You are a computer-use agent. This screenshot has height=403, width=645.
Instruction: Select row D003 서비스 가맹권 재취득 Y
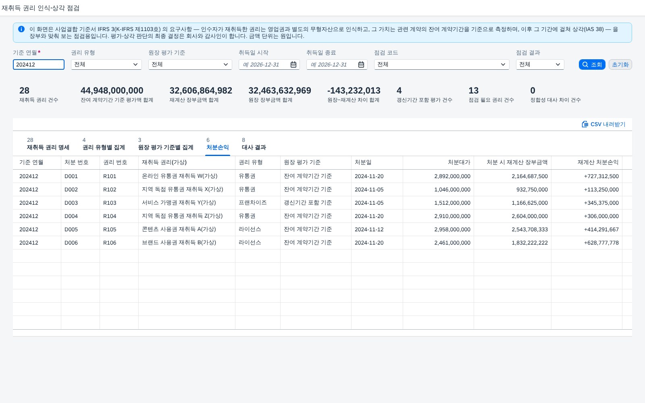tap(322, 203)
